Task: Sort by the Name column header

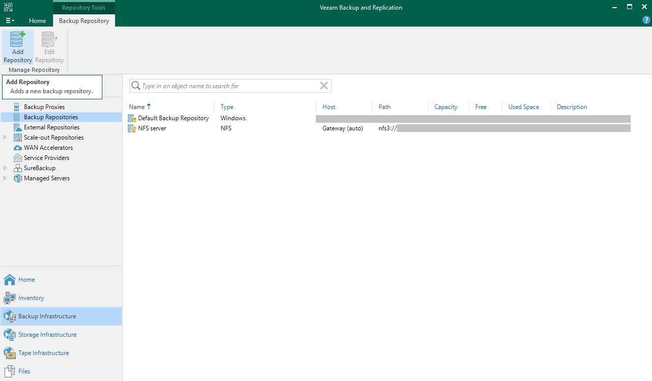Action: coord(136,106)
